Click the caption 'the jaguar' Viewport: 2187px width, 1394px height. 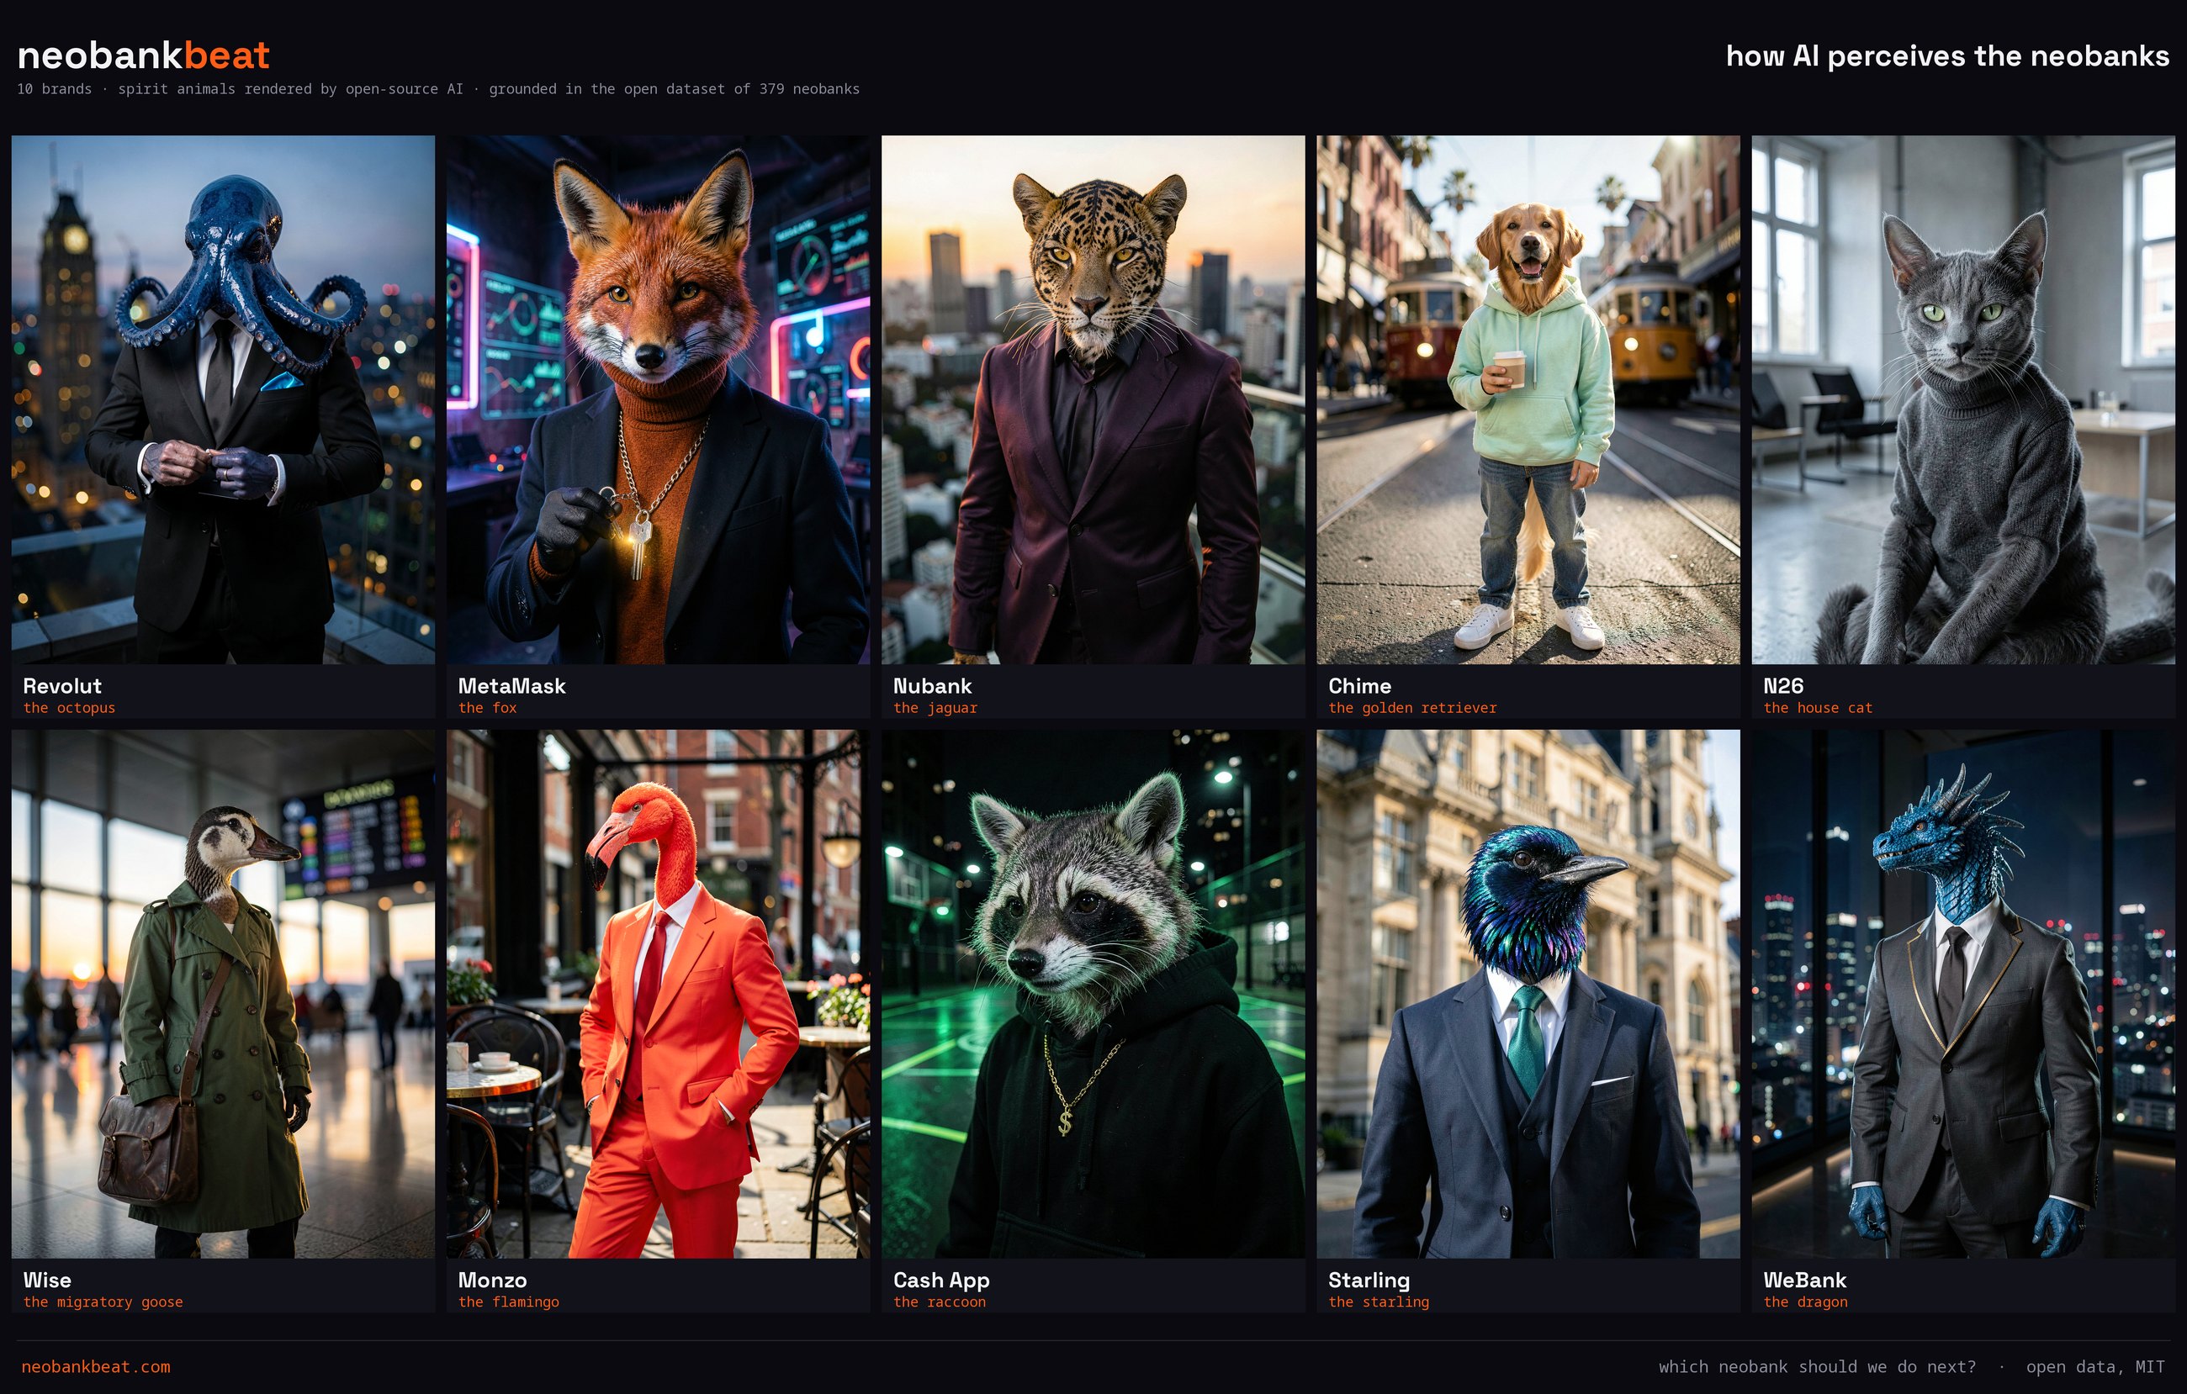point(935,709)
